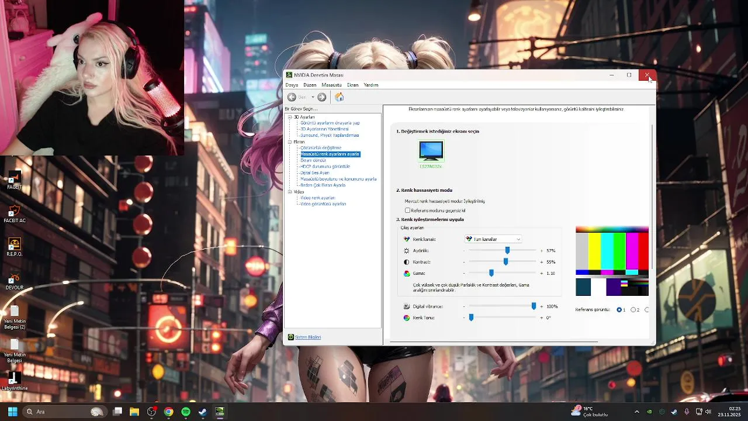
Task: Click the Sistem Bilgileri link
Action: (x=308, y=337)
